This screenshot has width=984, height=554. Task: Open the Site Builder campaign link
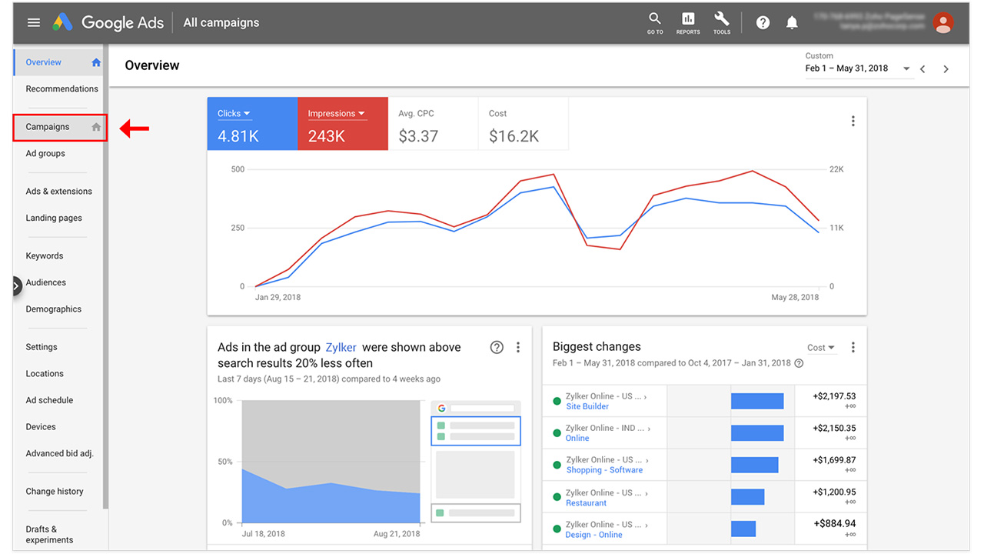coord(587,406)
